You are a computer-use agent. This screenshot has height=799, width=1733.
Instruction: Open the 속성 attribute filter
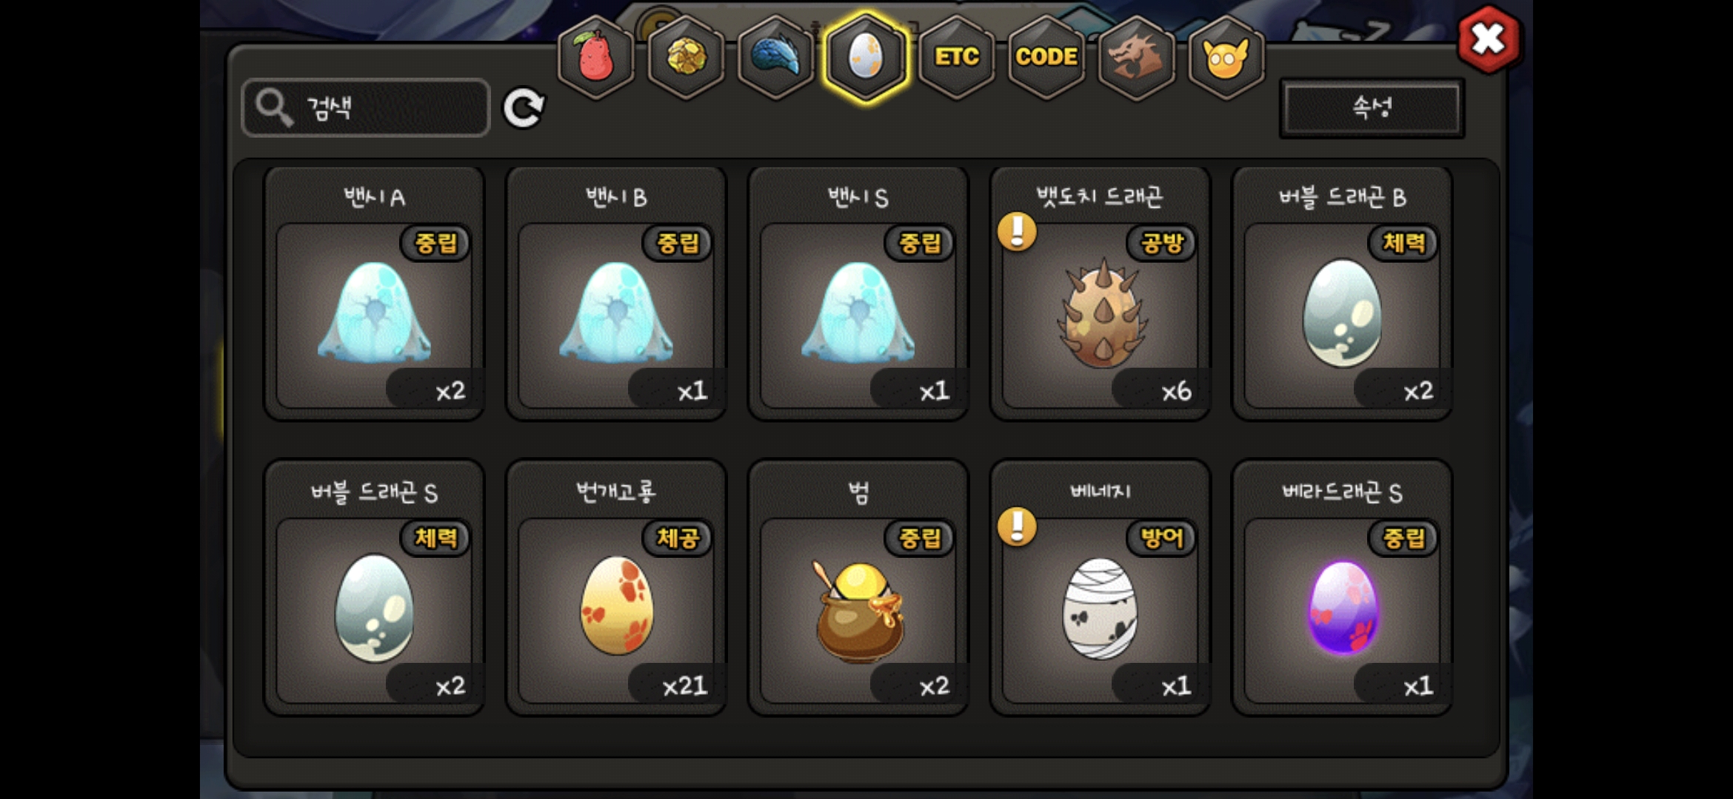tap(1372, 108)
